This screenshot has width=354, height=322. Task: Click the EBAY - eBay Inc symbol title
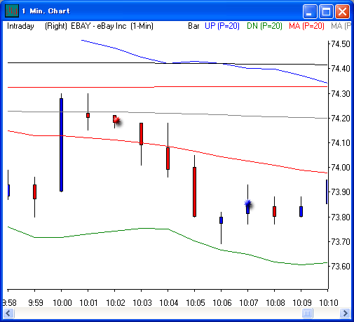(99, 26)
